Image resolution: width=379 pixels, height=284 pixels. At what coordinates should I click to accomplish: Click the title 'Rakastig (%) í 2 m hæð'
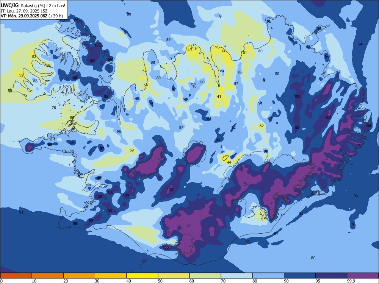43,6
